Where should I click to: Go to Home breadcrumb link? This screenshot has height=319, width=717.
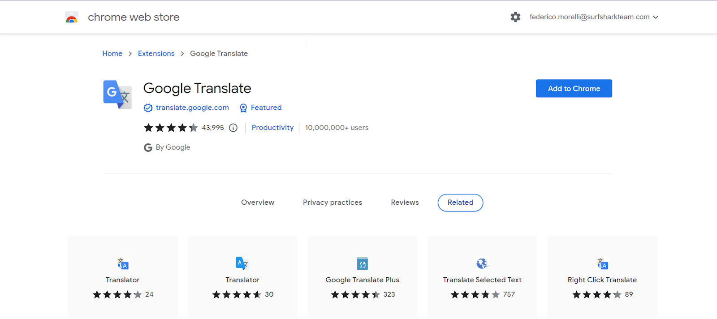112,53
